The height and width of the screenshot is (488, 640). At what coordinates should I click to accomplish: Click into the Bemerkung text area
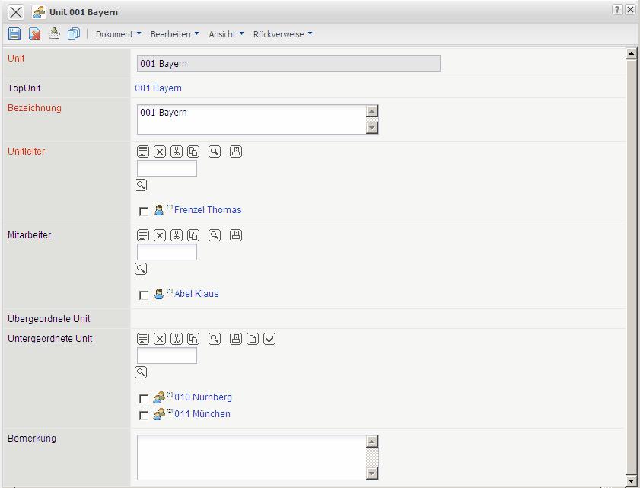(251, 458)
